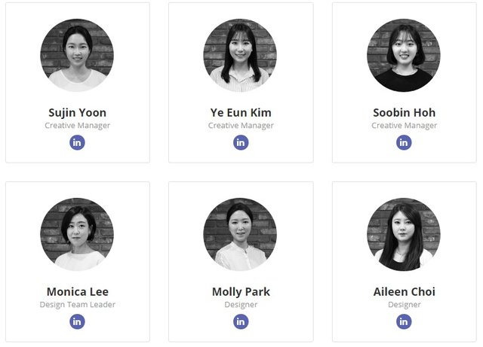Click the profile photo above Soobin Hoh
Image resolution: width=483 pixels, height=347 pixels.
click(x=404, y=55)
